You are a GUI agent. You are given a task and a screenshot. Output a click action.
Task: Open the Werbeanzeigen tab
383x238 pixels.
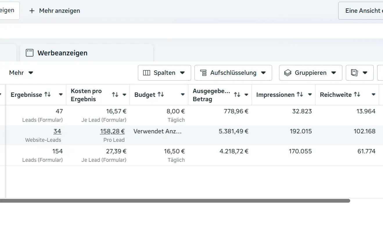pyautogui.click(x=87, y=53)
